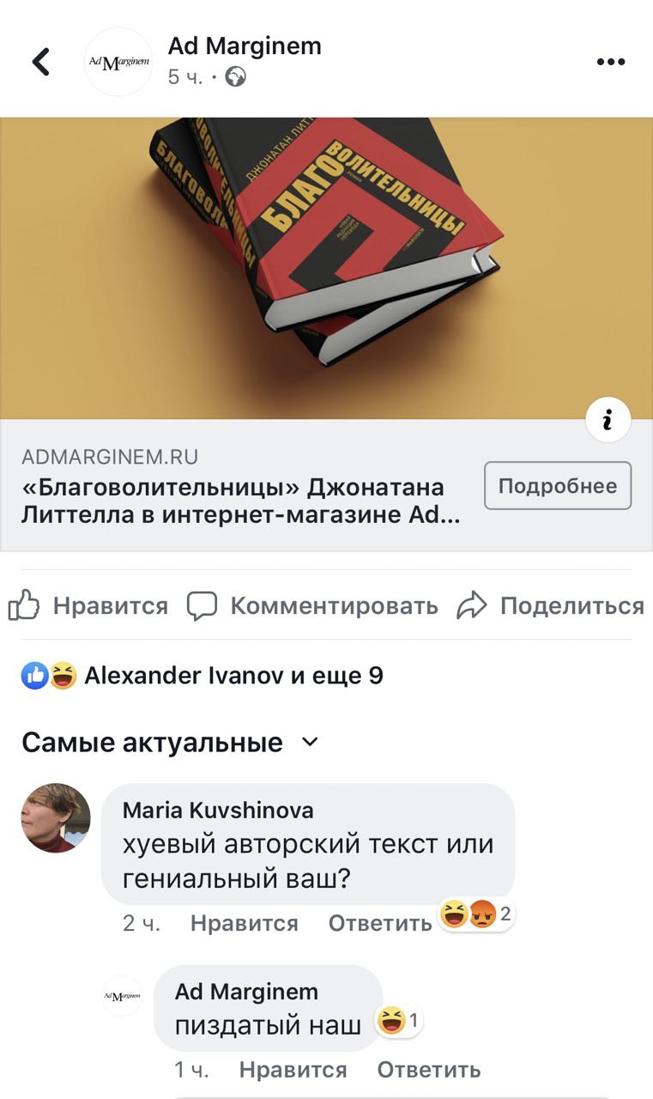Viewport: 653px width, 1099px height.
Task: Tap the Ad Marginem page avatar in header
Action: click(118, 62)
